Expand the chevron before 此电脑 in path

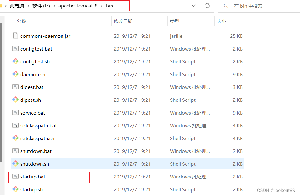point(6,6)
